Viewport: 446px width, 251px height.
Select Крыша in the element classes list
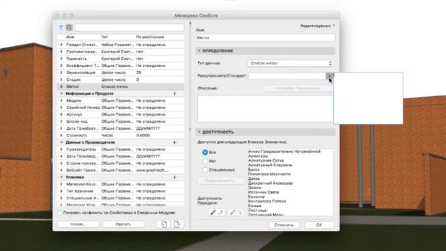254,206
